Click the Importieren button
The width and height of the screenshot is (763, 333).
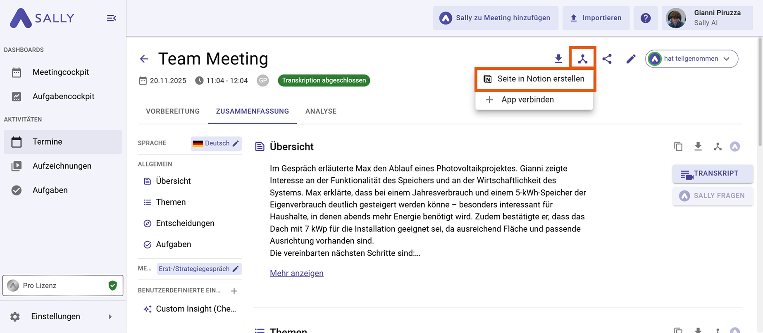[x=596, y=18]
